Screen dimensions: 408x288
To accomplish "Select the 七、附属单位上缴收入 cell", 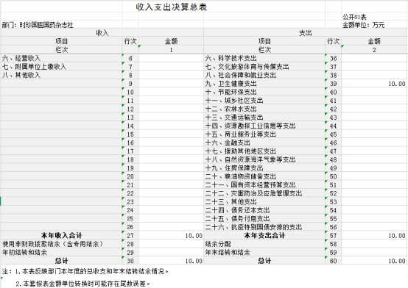I will point(61,67).
